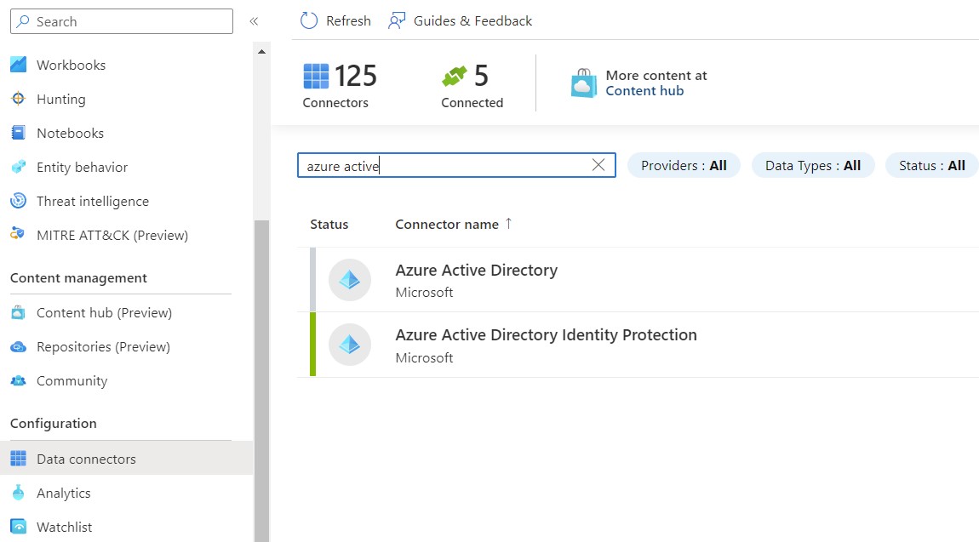This screenshot has width=979, height=542.
Task: Open MITRE ATT&CK (Preview) icon
Action: (x=18, y=235)
